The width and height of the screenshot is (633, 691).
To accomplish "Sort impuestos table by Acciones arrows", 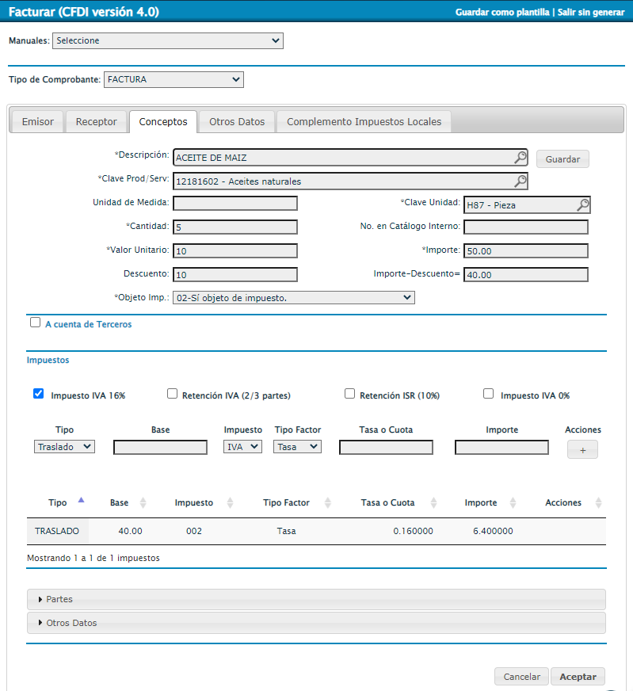I will (x=598, y=503).
